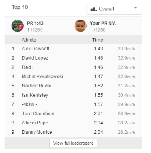
Task: Open Michal Kwiatkowski's profile
Action: tap(42, 77)
